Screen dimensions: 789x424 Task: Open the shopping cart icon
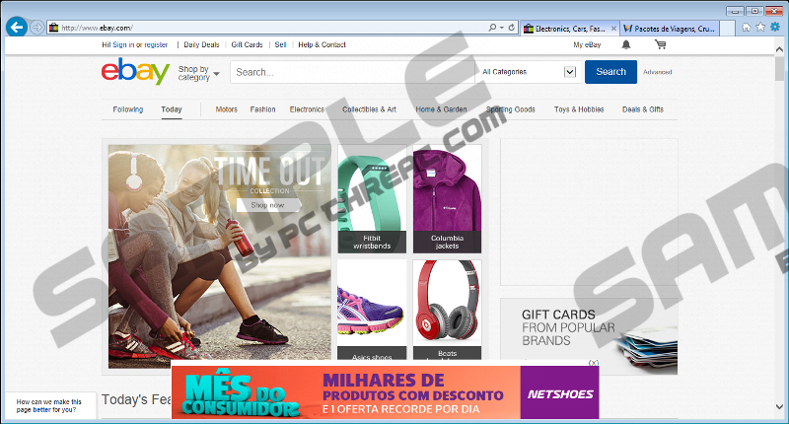660,44
